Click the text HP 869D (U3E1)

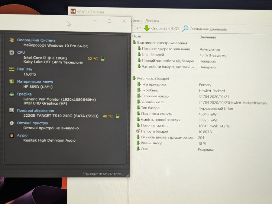38,87
